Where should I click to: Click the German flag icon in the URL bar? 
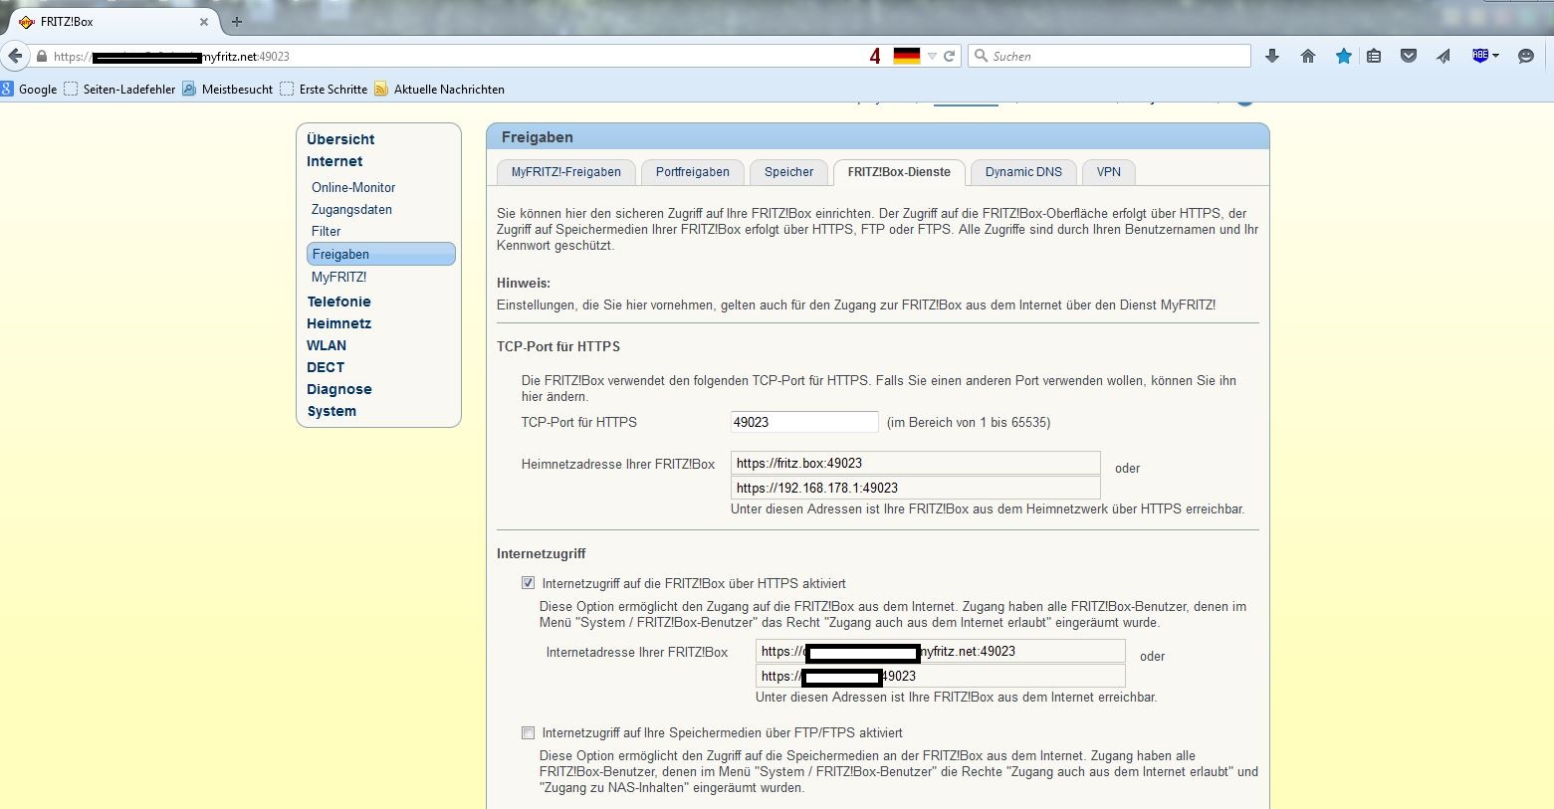tap(906, 57)
